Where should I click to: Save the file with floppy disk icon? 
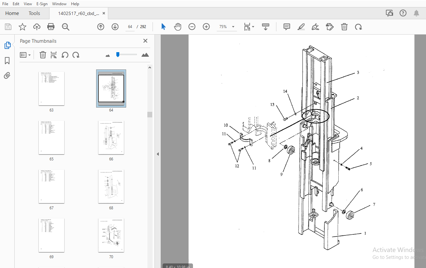point(8,27)
